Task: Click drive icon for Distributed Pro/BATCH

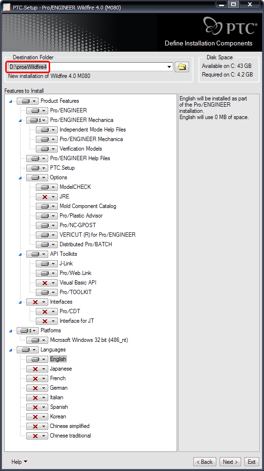Action: pos(44,244)
